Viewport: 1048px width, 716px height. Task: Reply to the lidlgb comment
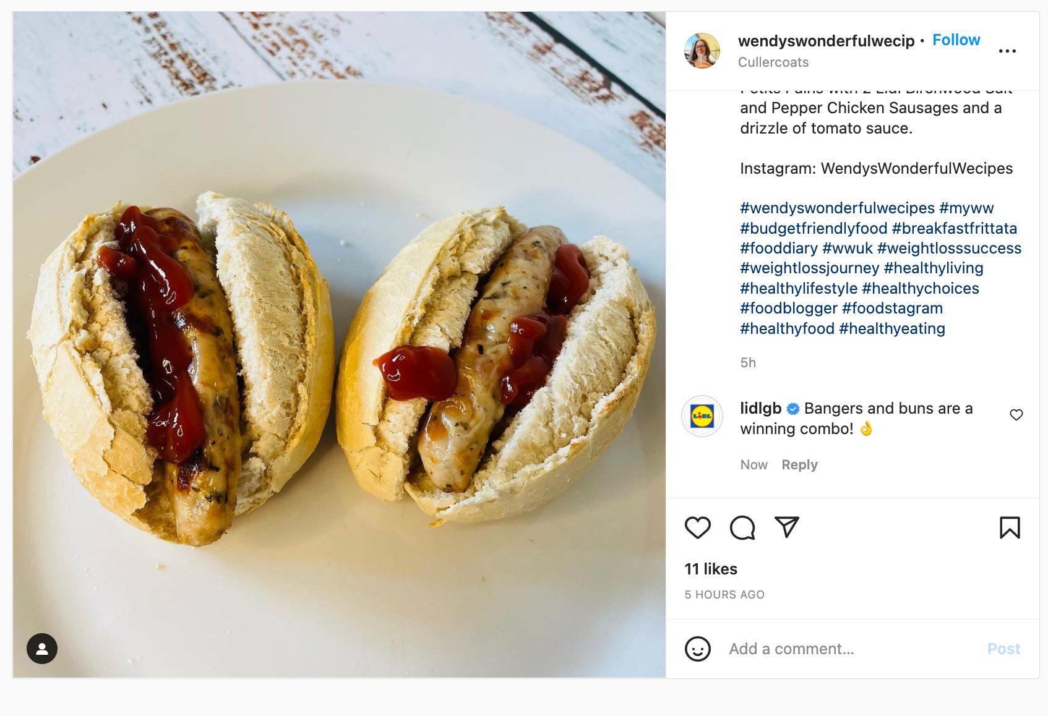pos(799,464)
